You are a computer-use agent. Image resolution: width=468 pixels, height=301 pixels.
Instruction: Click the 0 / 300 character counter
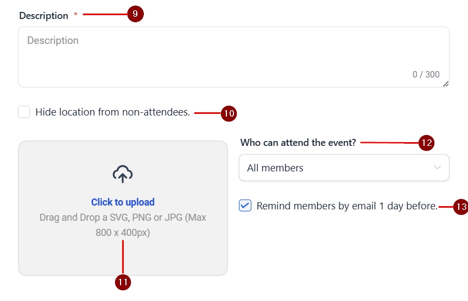pyautogui.click(x=426, y=75)
